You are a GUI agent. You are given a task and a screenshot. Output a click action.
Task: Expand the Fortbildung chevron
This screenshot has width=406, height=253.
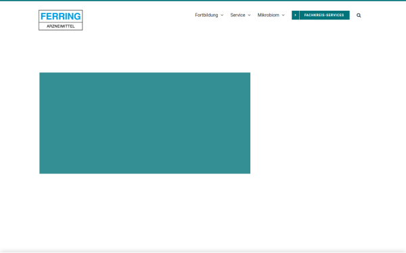tap(222, 16)
